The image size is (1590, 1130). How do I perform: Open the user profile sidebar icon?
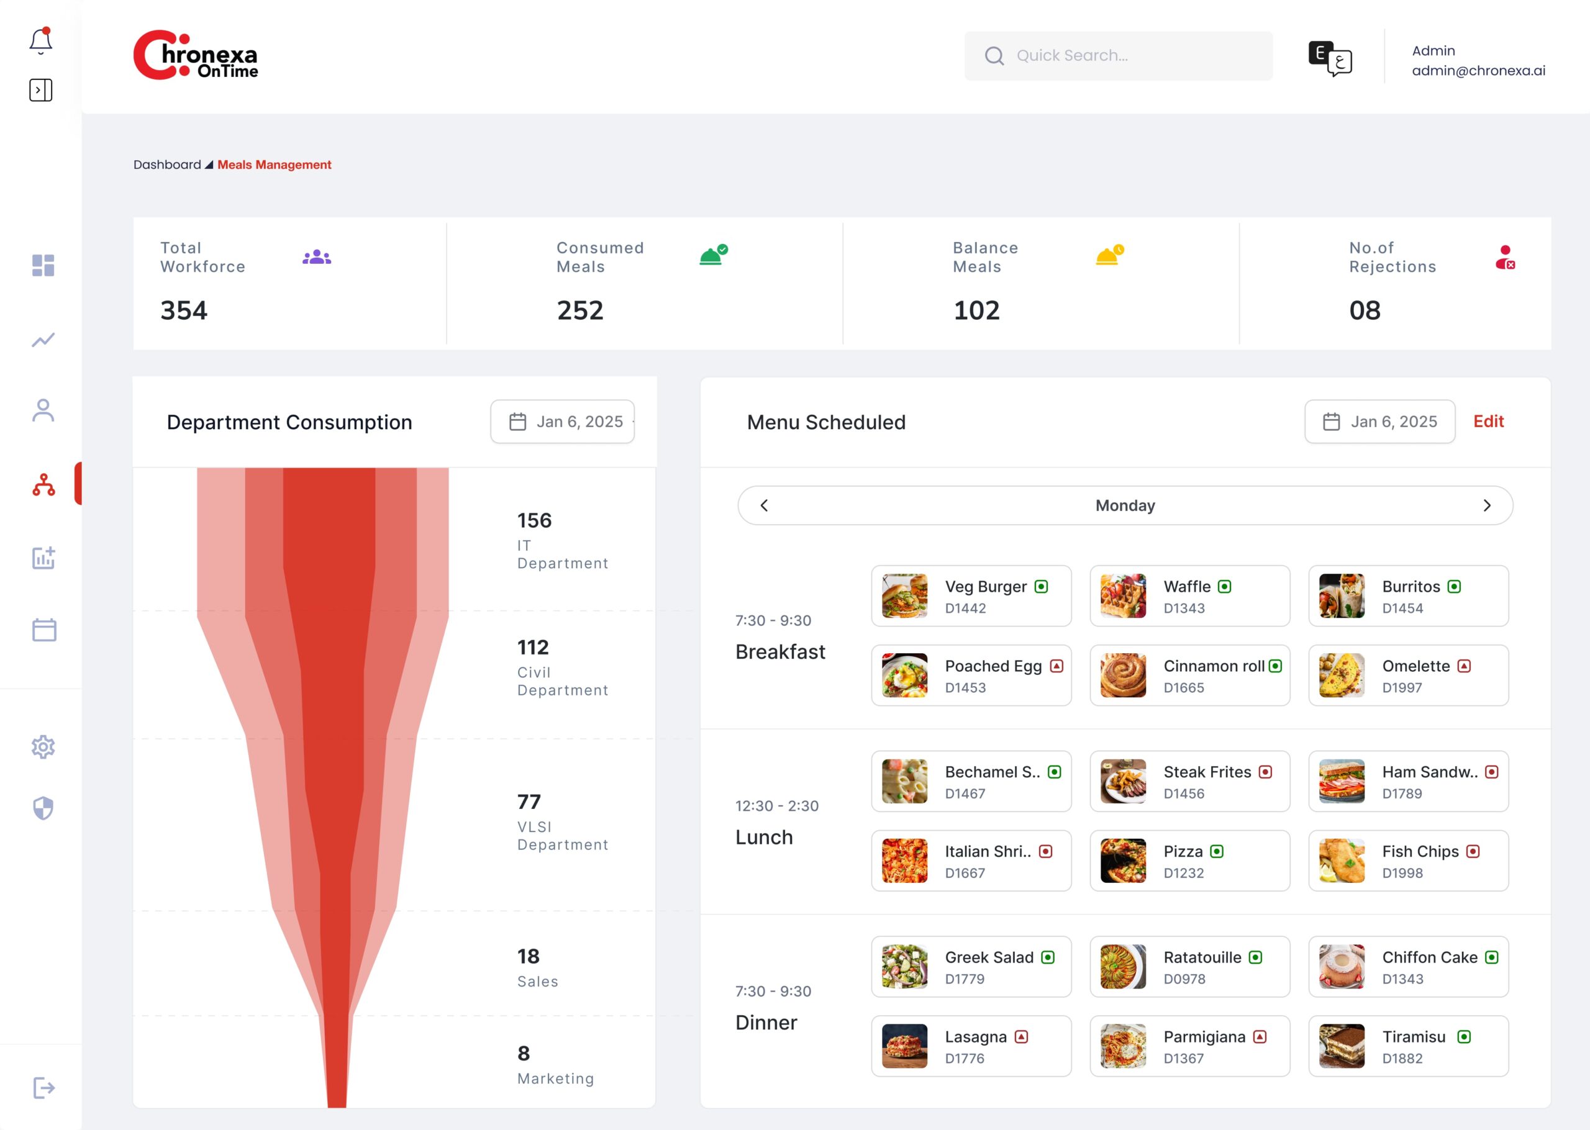click(43, 410)
